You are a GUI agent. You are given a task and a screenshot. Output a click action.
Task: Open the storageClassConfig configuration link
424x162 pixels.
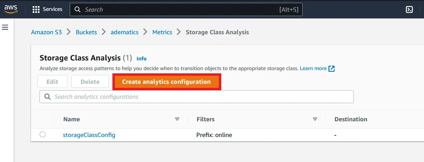(x=89, y=135)
